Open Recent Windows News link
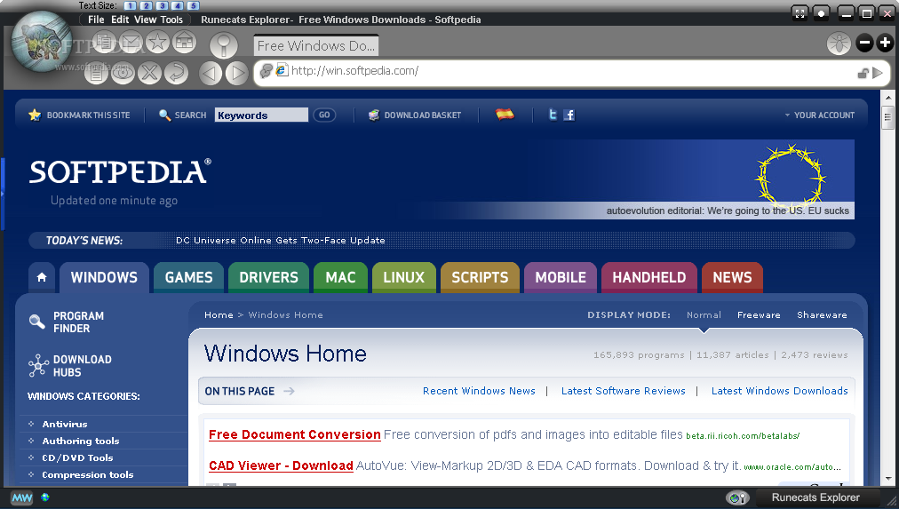 point(479,391)
